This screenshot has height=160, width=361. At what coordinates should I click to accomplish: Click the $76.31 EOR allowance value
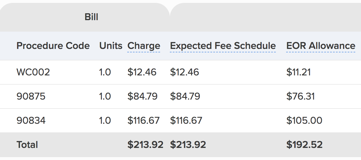coord(301,96)
